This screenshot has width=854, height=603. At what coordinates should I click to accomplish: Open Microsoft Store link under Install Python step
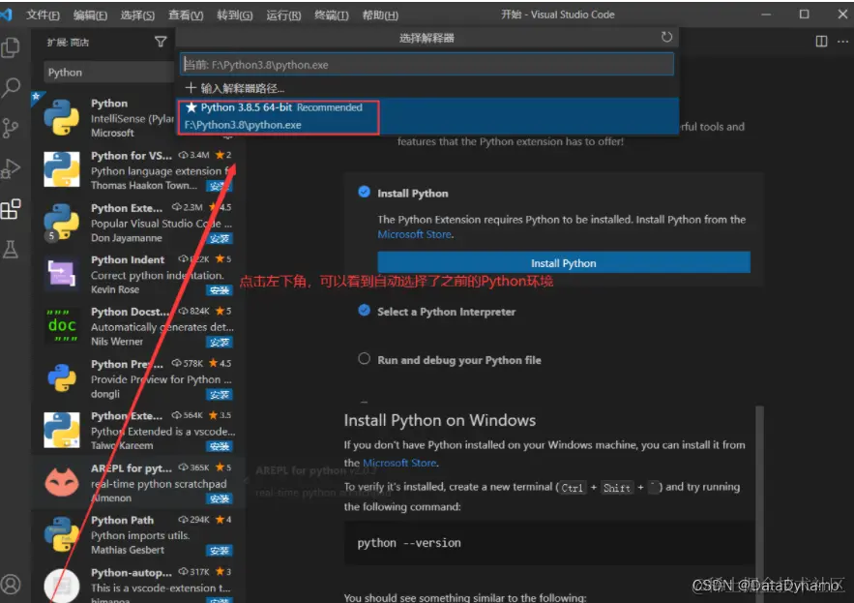tap(415, 234)
